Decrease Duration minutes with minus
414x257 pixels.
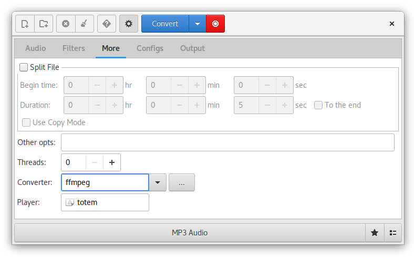click(180, 105)
